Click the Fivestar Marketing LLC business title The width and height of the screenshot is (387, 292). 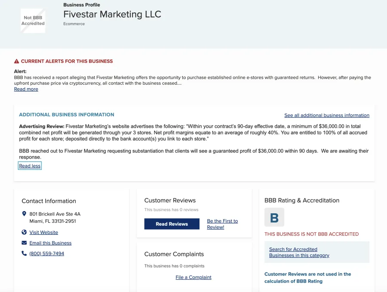tap(112, 14)
